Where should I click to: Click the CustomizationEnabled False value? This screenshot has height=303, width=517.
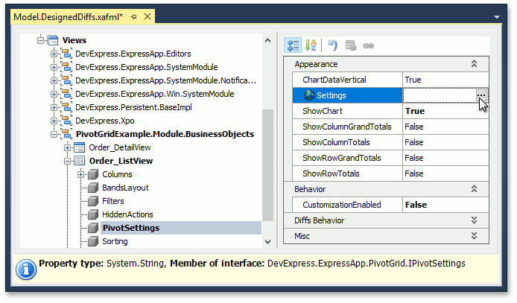(x=445, y=205)
